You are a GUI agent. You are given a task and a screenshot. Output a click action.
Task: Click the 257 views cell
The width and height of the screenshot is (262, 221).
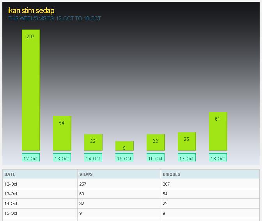pos(119,184)
